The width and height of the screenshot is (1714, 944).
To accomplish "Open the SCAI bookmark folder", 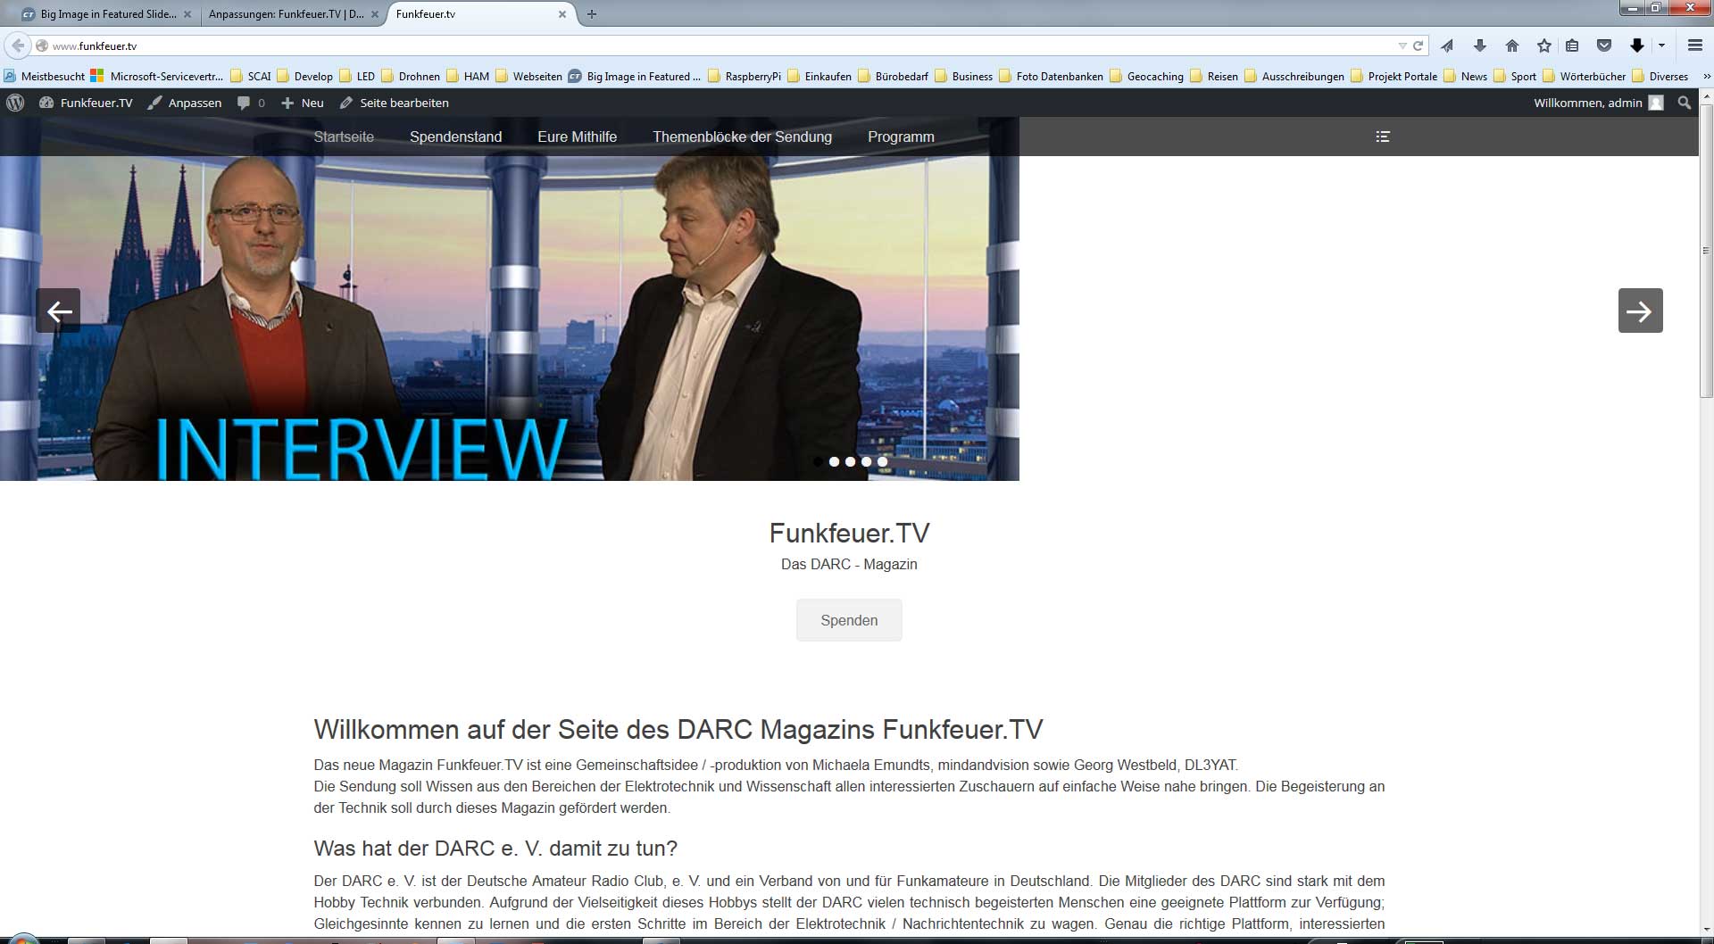I will 251,77.
